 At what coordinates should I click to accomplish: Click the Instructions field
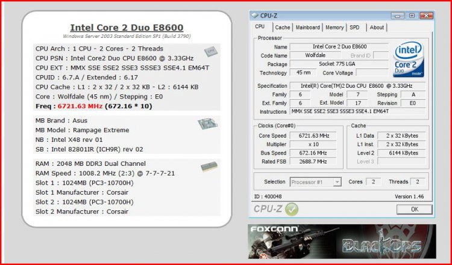358,111
